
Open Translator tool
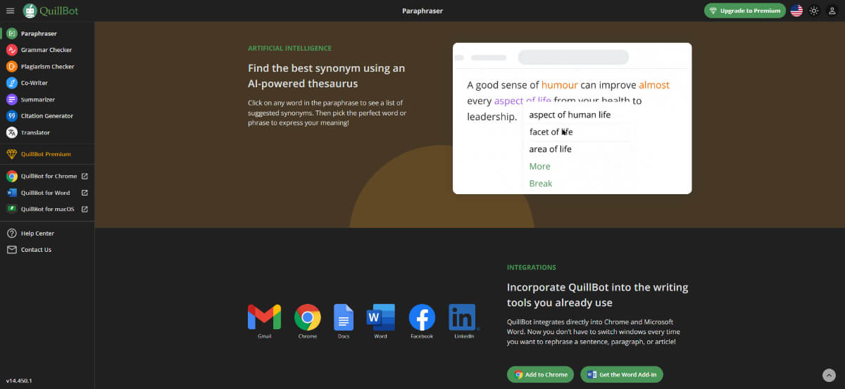47,132
